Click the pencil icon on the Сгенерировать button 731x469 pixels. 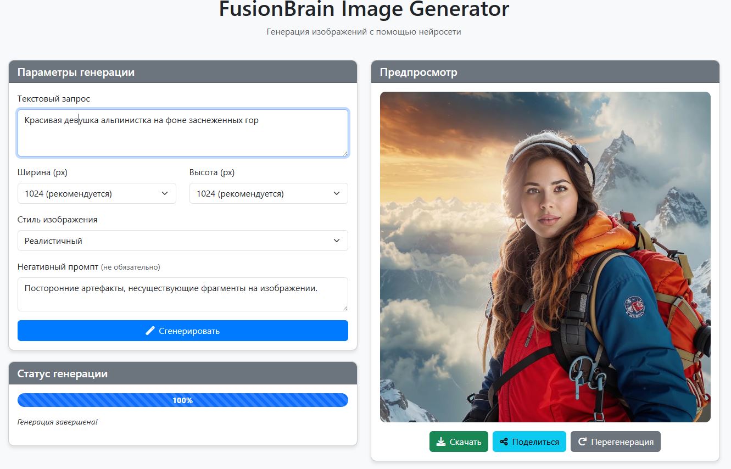tap(150, 331)
